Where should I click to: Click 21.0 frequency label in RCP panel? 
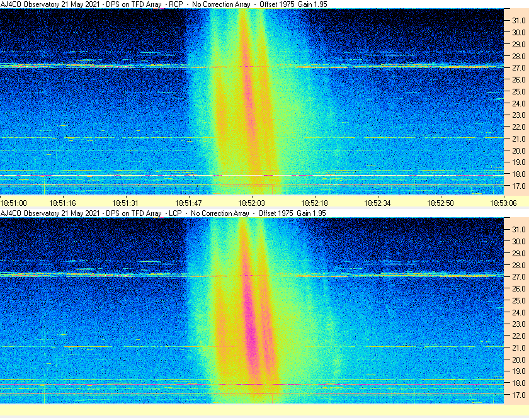pos(519,139)
